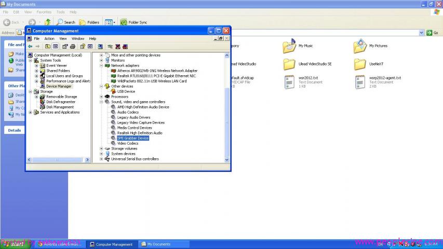Click the Print toolbar icon

tap(73, 47)
